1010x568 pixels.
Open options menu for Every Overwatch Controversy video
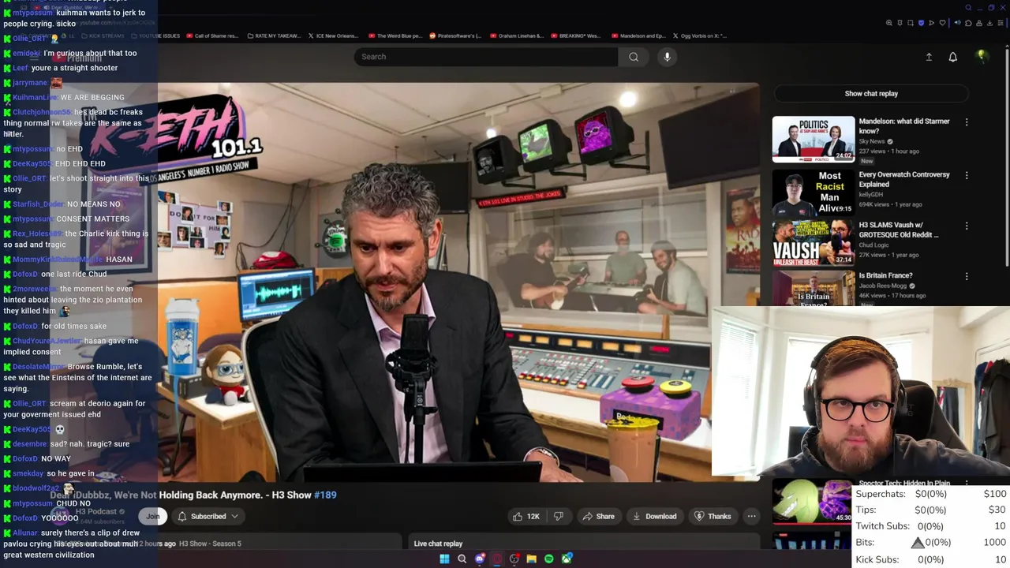point(967,175)
